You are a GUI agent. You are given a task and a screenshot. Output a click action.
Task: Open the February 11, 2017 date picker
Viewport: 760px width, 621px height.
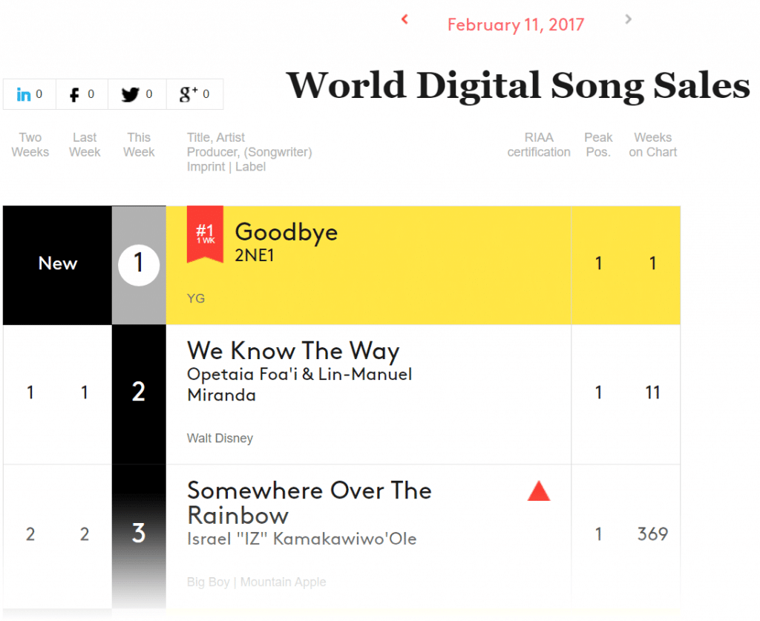coord(515,24)
